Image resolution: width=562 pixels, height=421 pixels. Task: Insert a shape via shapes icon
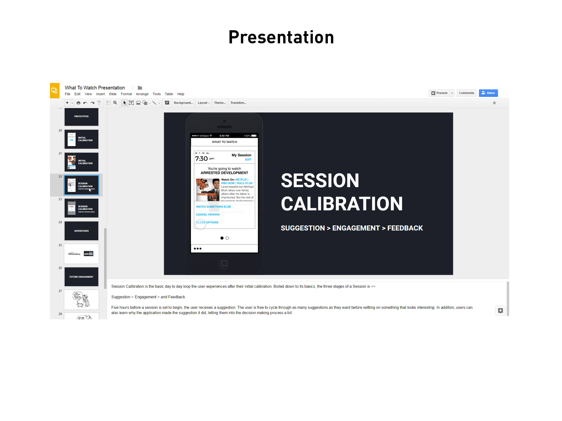(x=145, y=103)
